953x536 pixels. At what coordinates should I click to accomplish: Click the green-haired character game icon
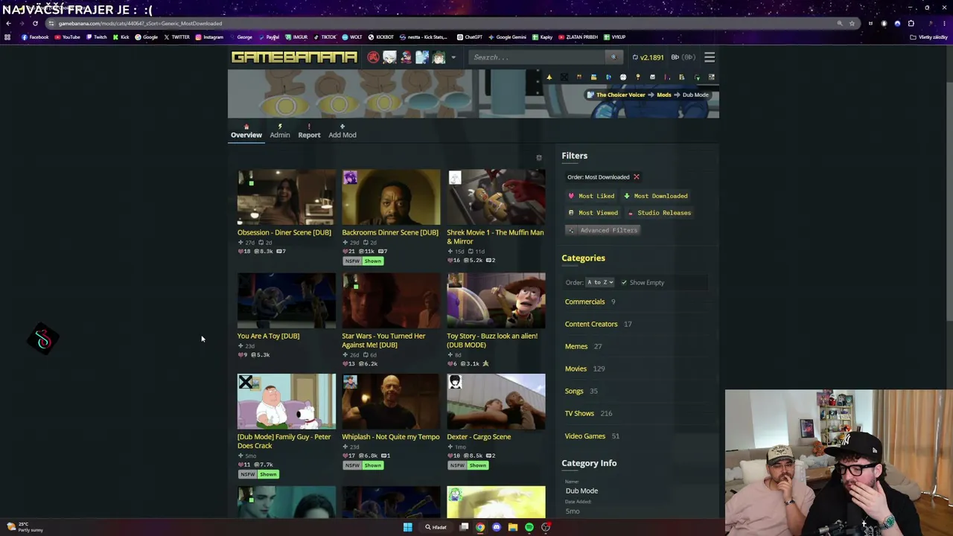439,57
